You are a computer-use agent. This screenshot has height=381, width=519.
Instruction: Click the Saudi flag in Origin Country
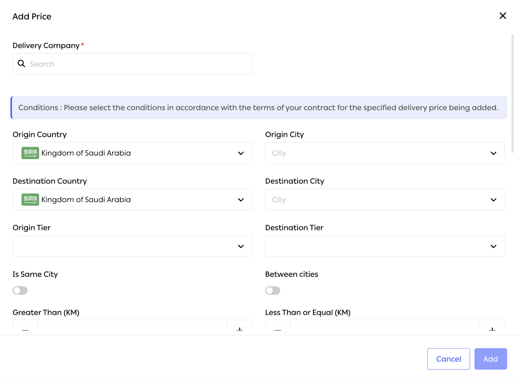click(x=30, y=153)
